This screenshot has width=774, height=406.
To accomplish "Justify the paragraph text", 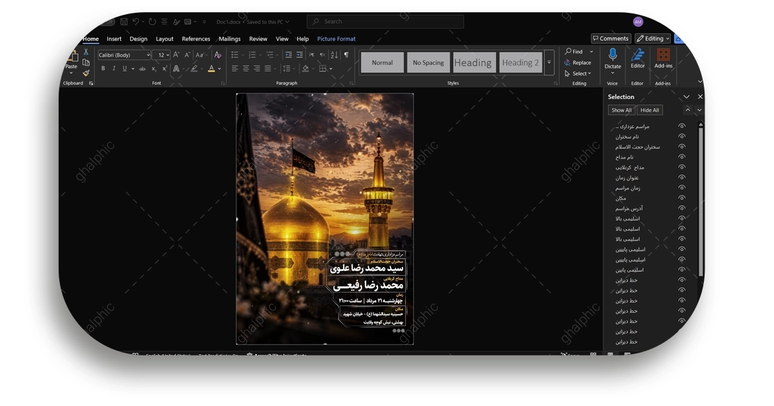I will click(x=268, y=69).
